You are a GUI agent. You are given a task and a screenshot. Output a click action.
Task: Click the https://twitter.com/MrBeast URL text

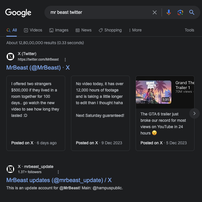pyautogui.click(x=38, y=59)
